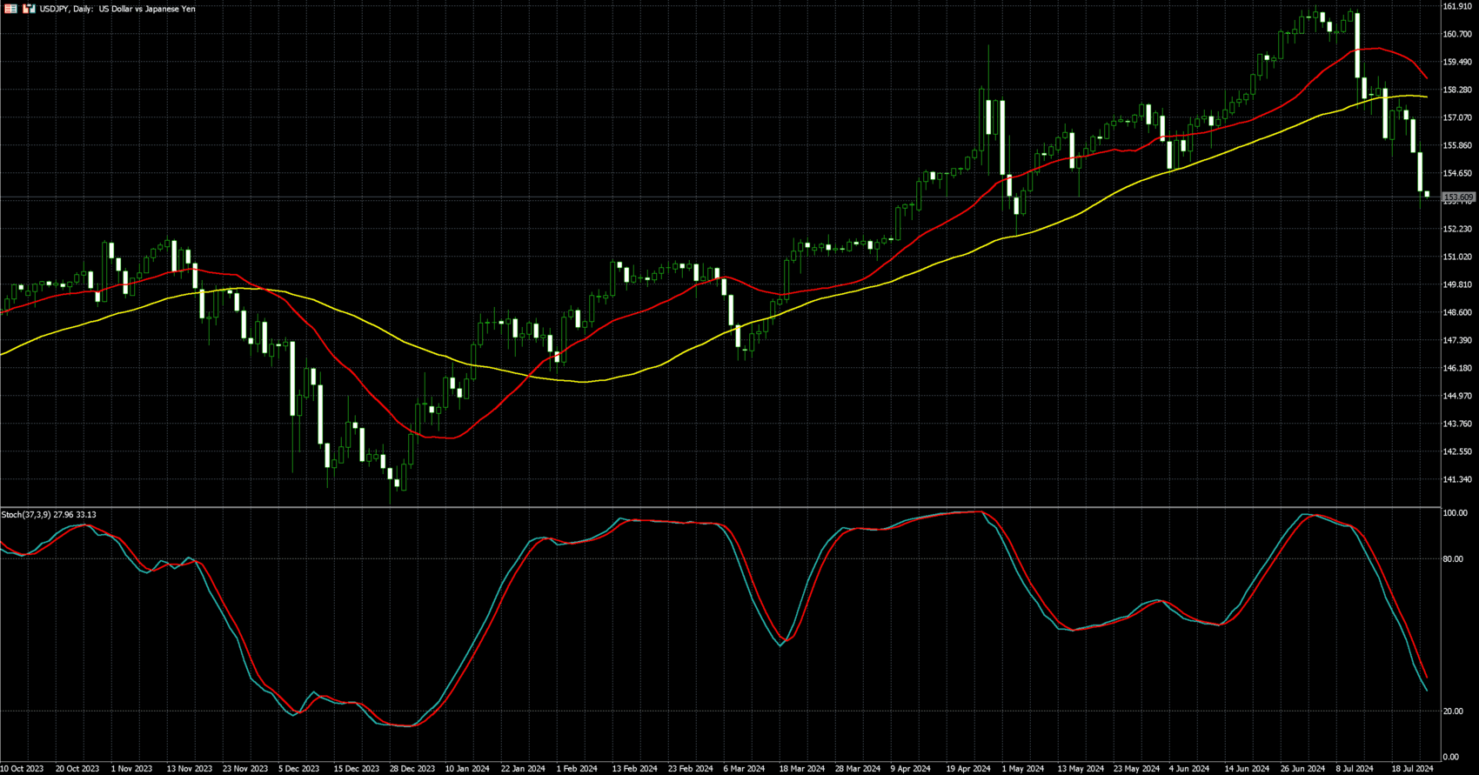Click the 1 May 2024 date label
The width and height of the screenshot is (1479, 775).
point(1022,769)
